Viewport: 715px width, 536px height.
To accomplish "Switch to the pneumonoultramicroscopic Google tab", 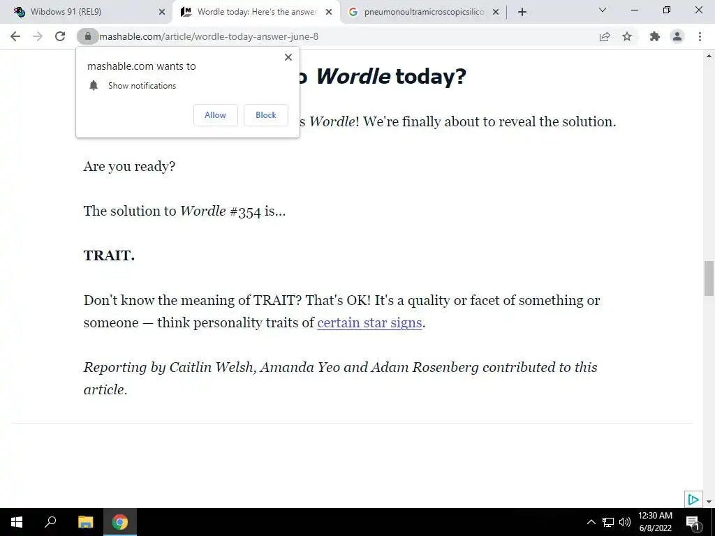I will [x=424, y=12].
